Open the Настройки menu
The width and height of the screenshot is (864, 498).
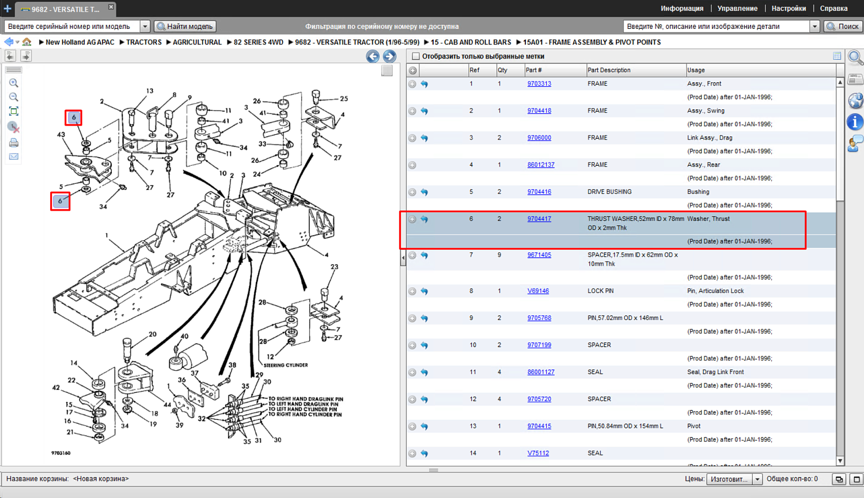point(789,9)
